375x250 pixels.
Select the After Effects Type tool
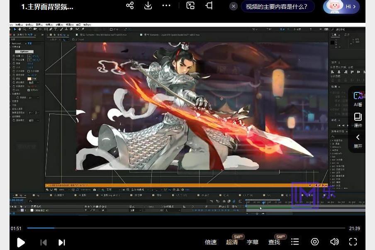[56, 29]
